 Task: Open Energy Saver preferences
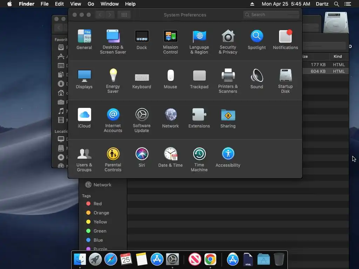click(113, 81)
